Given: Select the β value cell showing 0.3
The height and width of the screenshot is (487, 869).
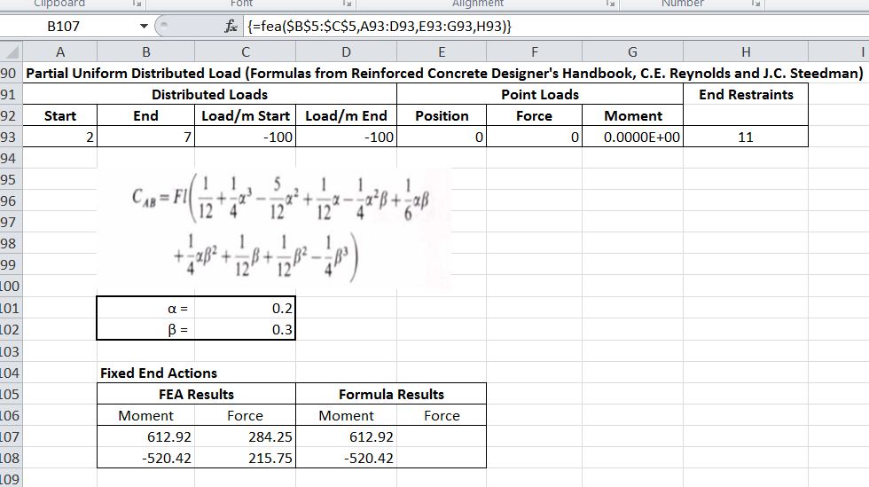Looking at the screenshot, I should click(246, 330).
